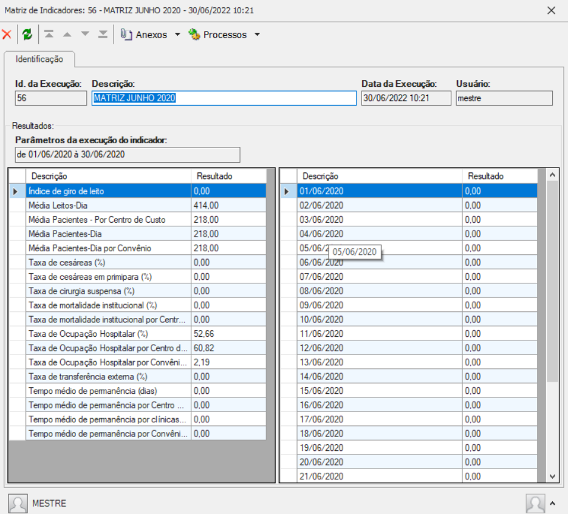Select date row 21/06/2020
568x514 pixels.
409,476
